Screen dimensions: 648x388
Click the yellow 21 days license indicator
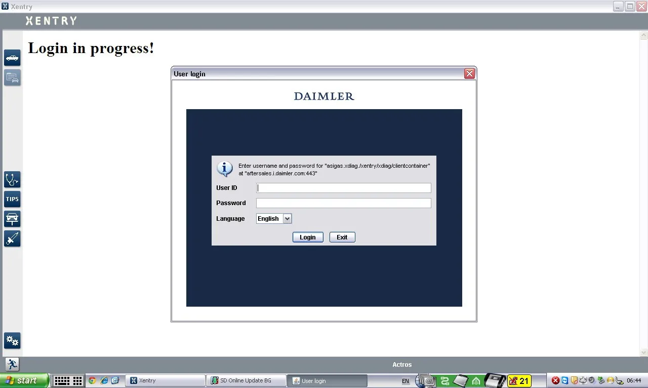pyautogui.click(x=519, y=381)
